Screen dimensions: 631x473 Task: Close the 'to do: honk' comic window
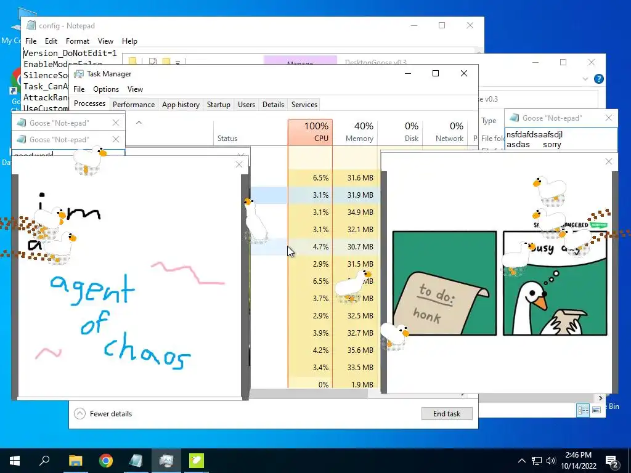(608, 161)
